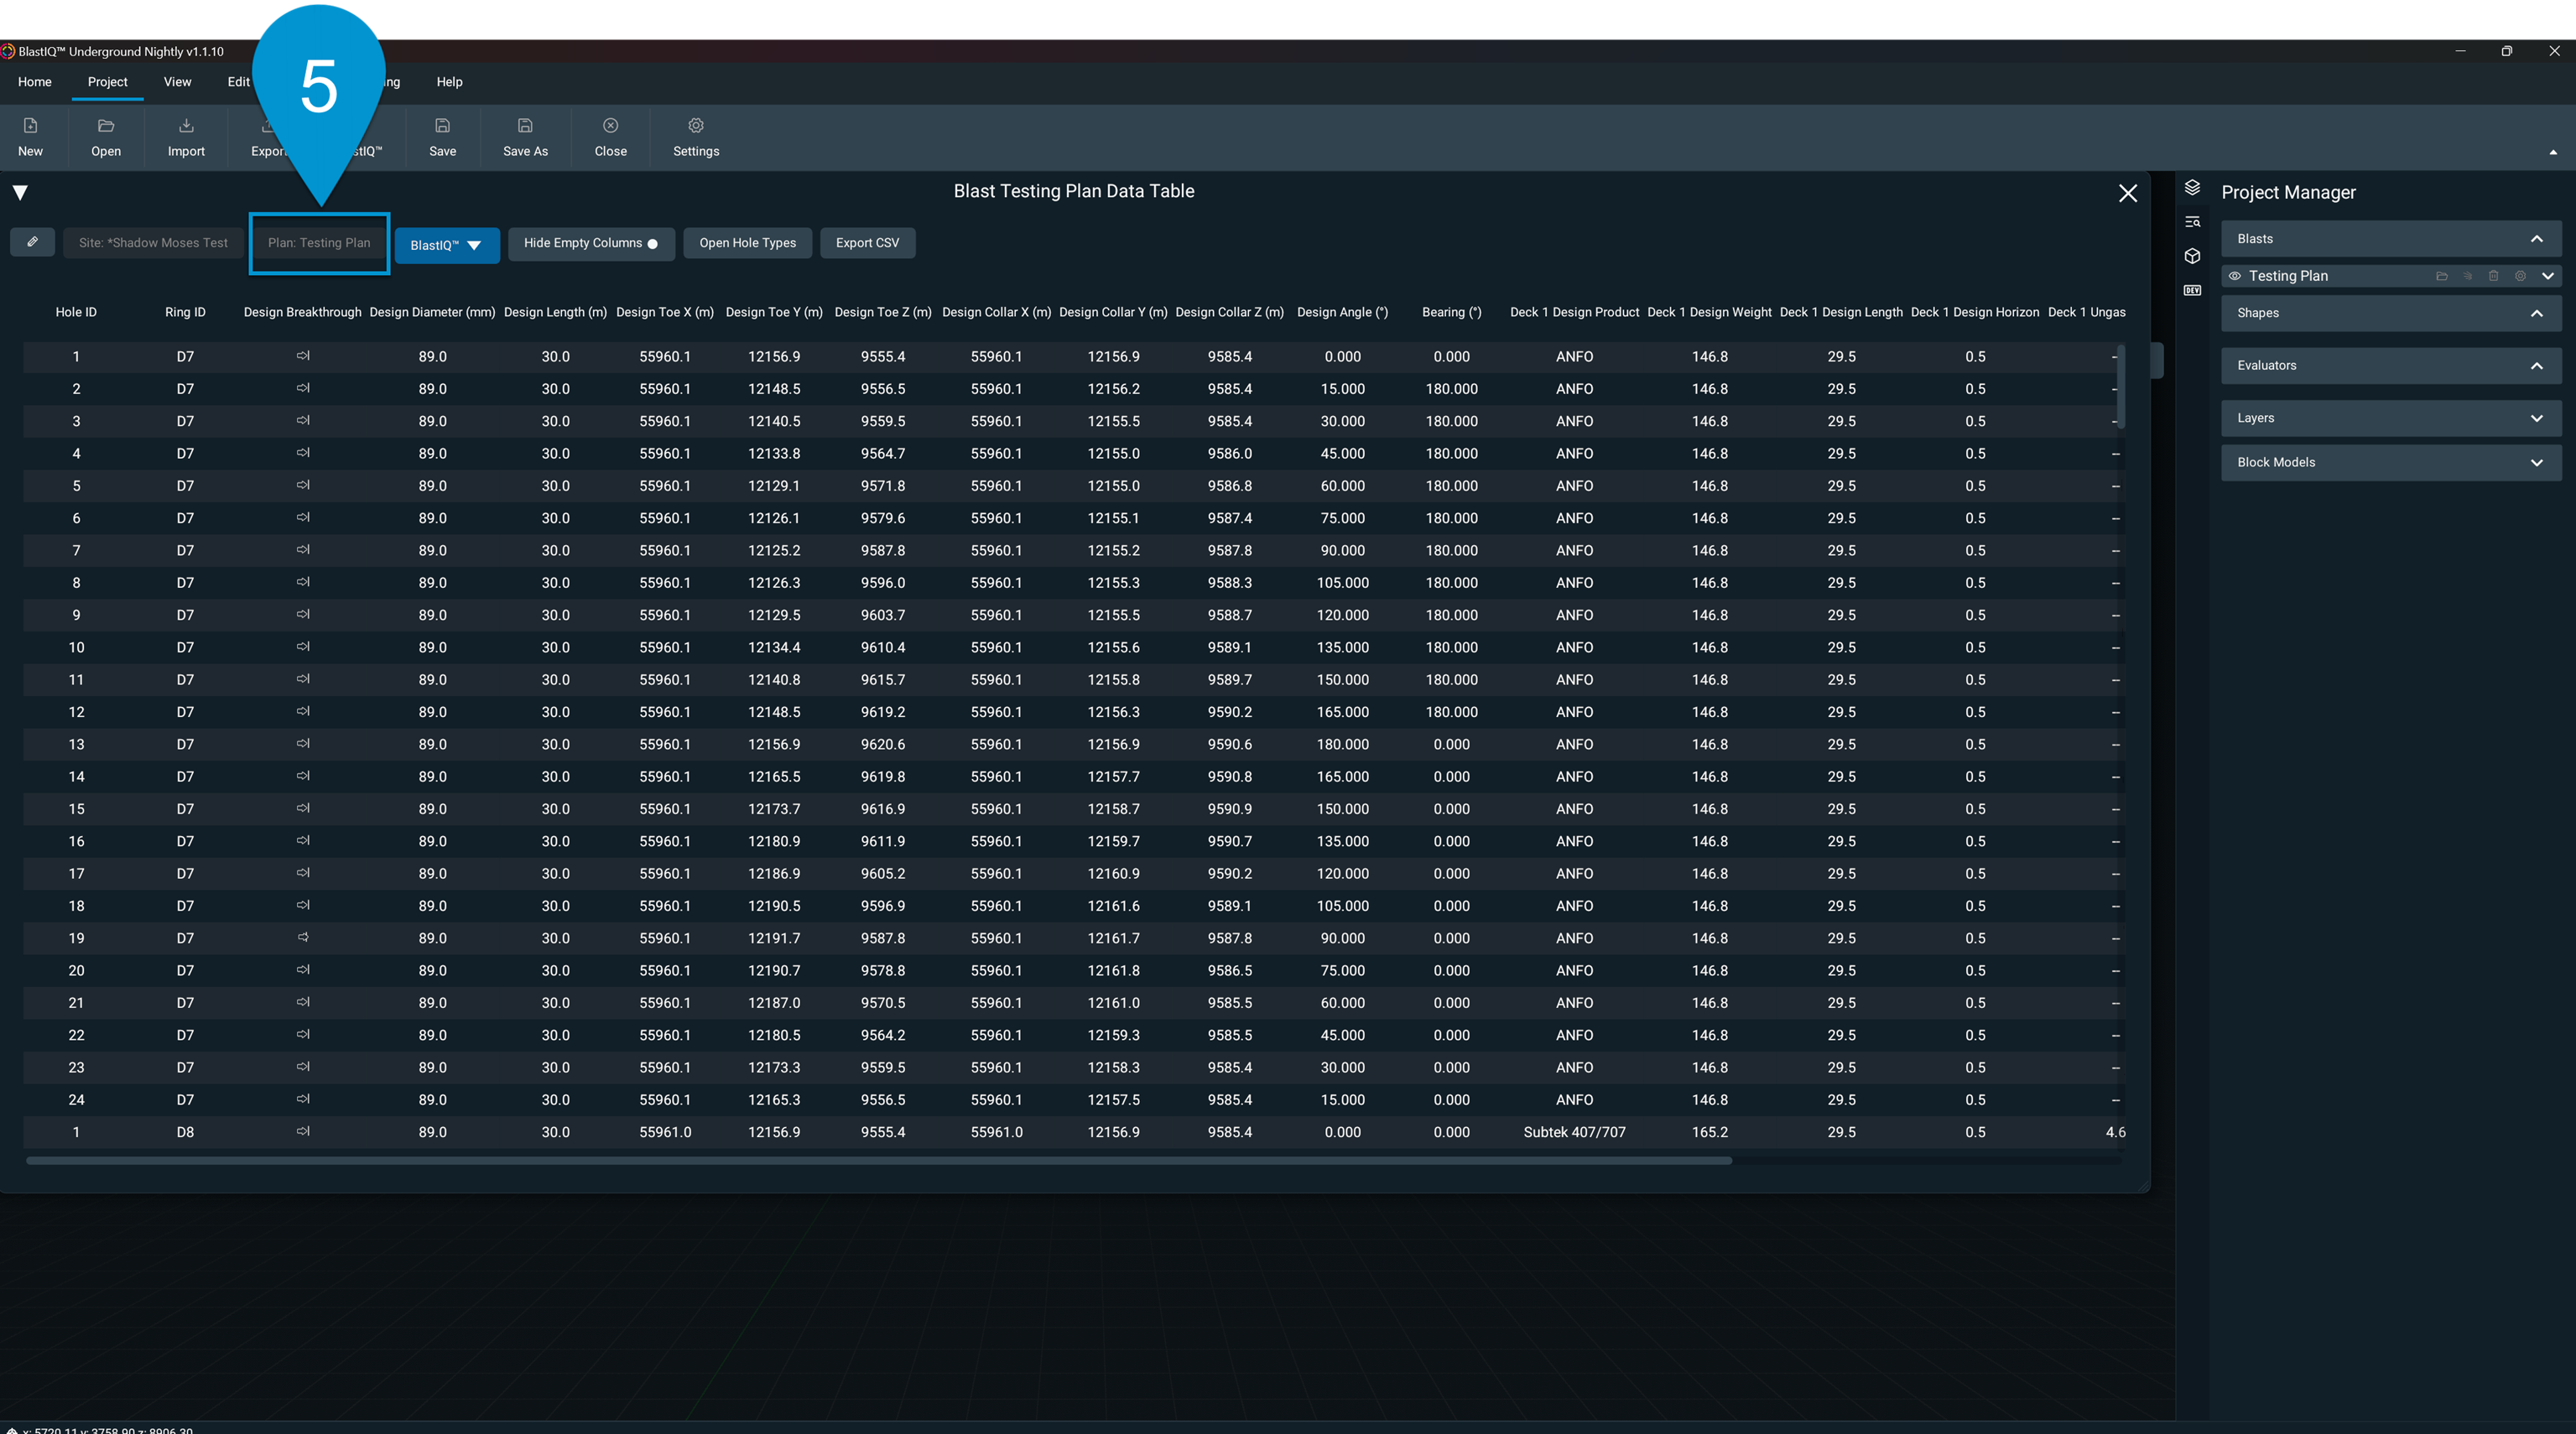Open the layers stack sidebar icon
Viewport: 2576px width, 1434px height.
2192,188
